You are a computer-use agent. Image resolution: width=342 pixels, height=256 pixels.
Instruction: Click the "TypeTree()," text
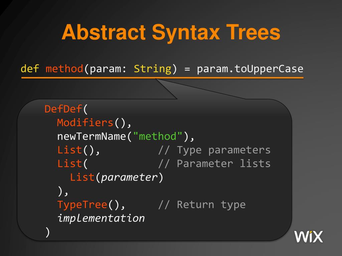pyautogui.click(x=91, y=205)
